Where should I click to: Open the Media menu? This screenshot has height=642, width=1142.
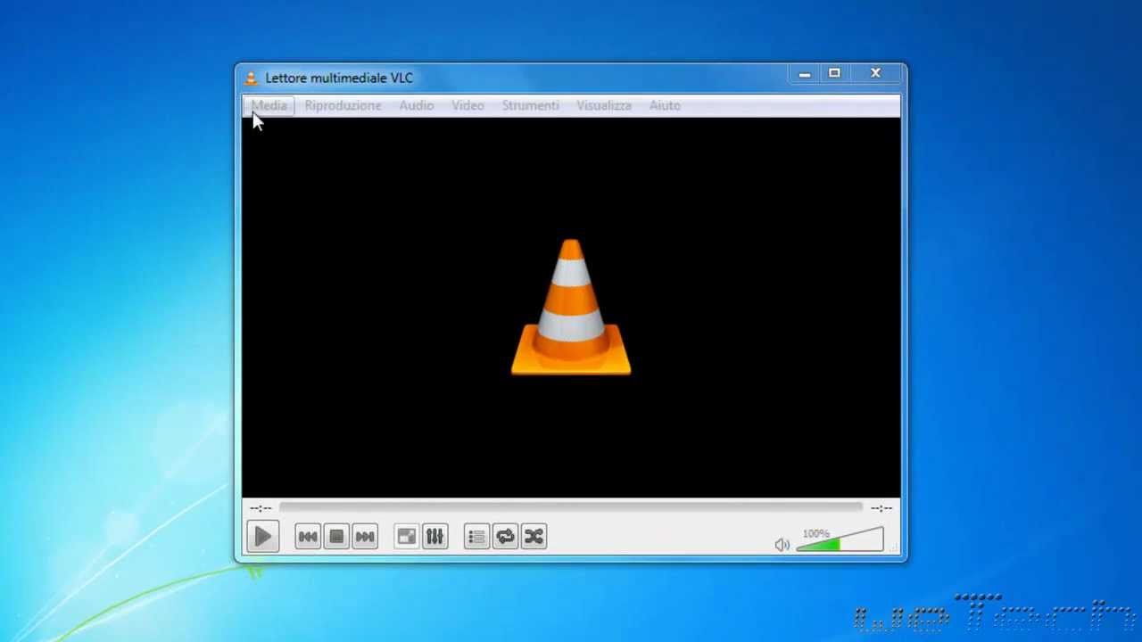(x=269, y=105)
